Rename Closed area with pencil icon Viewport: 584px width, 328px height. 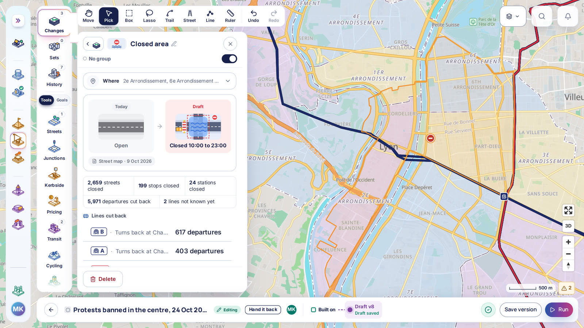(174, 44)
